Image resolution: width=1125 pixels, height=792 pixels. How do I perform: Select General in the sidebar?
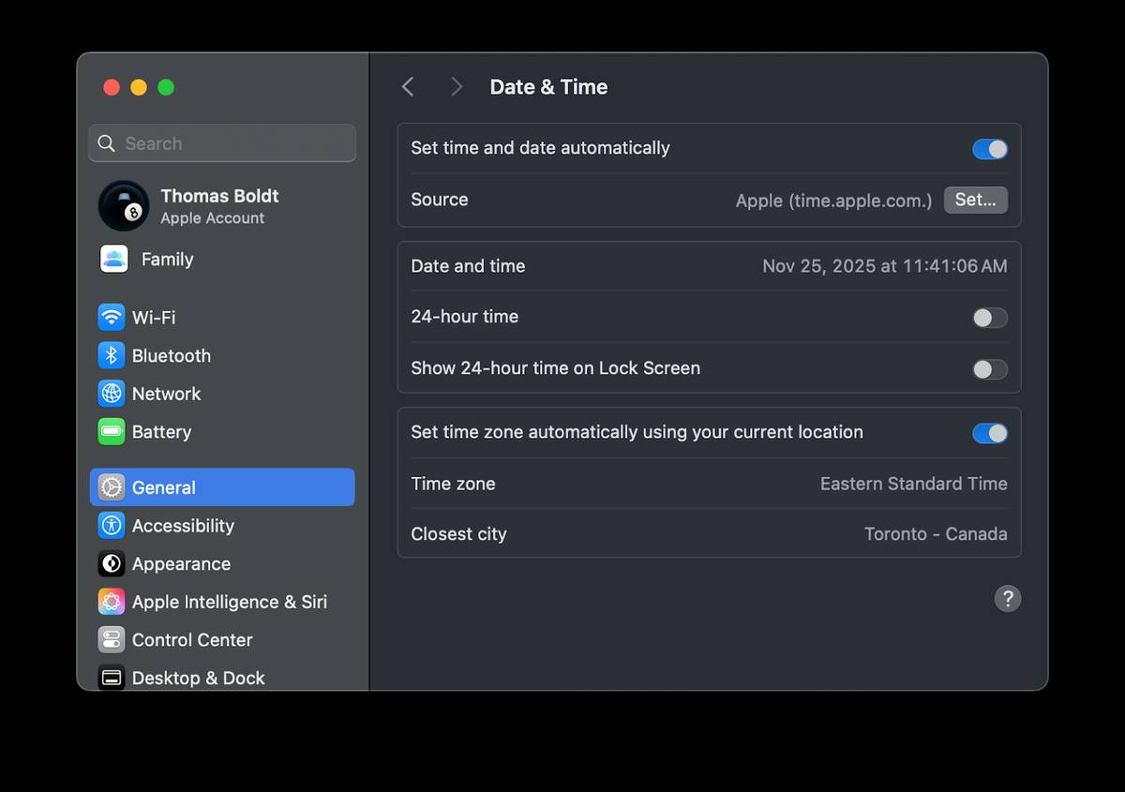click(x=222, y=487)
